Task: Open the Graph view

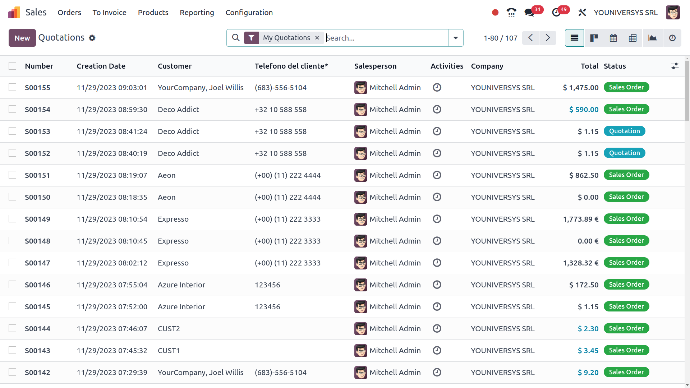Action: coord(653,38)
